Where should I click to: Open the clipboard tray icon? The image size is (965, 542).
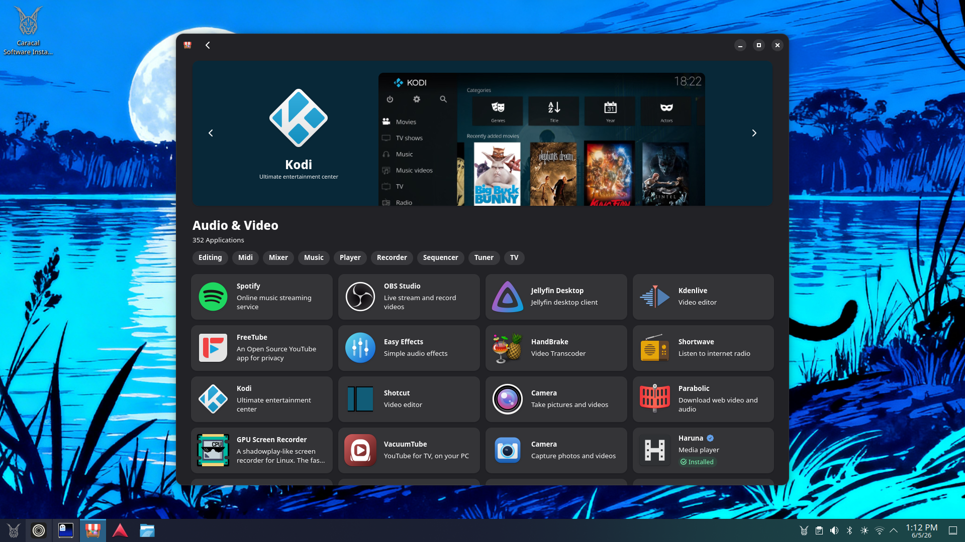tap(819, 530)
